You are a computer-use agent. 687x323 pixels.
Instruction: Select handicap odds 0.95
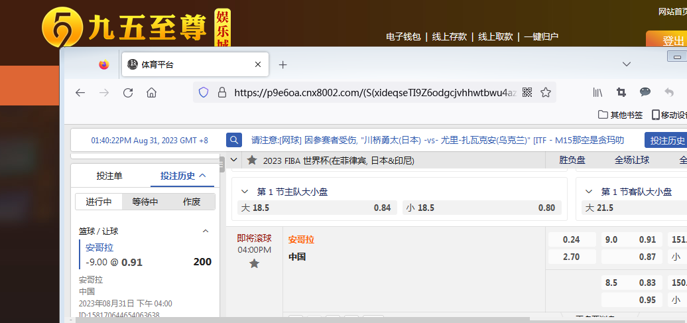631,300
